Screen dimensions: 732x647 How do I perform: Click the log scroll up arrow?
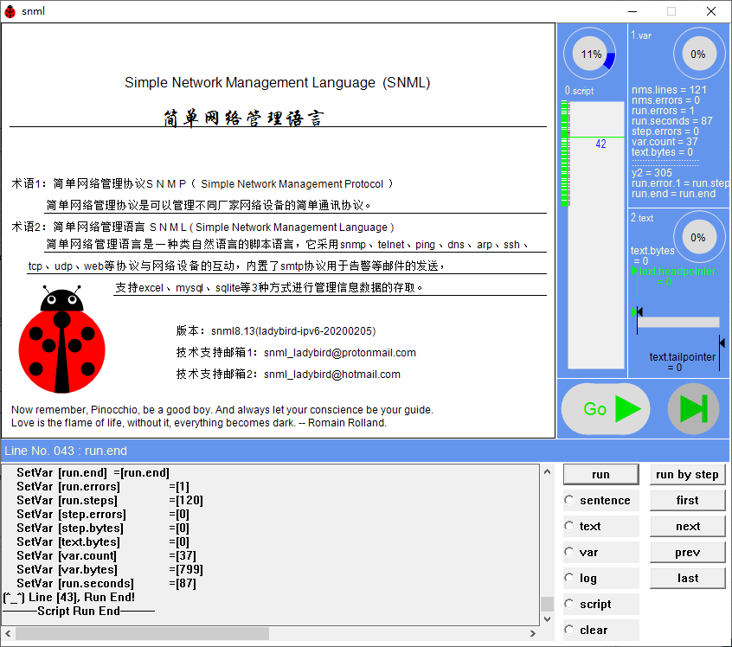point(547,471)
